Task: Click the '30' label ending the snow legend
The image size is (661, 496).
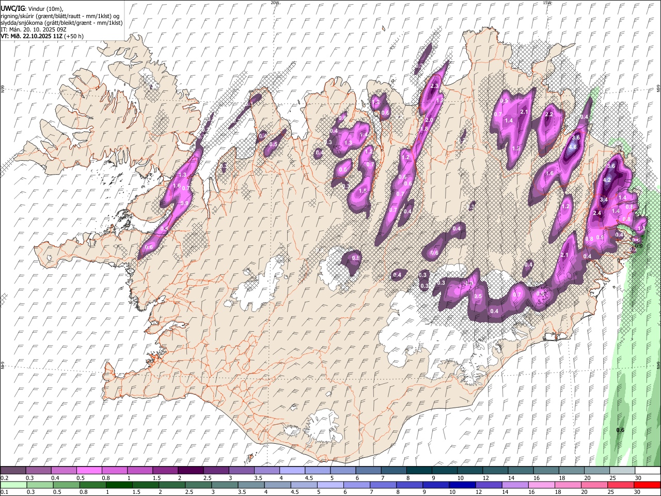Action: pyautogui.click(x=638, y=478)
